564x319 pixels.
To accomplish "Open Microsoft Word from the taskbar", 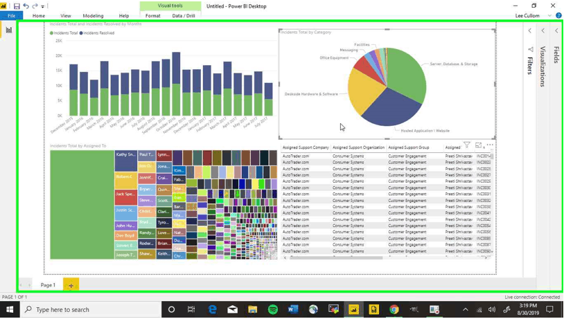I will pyautogui.click(x=293, y=310).
